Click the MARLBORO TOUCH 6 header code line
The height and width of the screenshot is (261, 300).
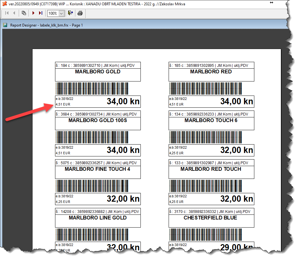[211, 114]
